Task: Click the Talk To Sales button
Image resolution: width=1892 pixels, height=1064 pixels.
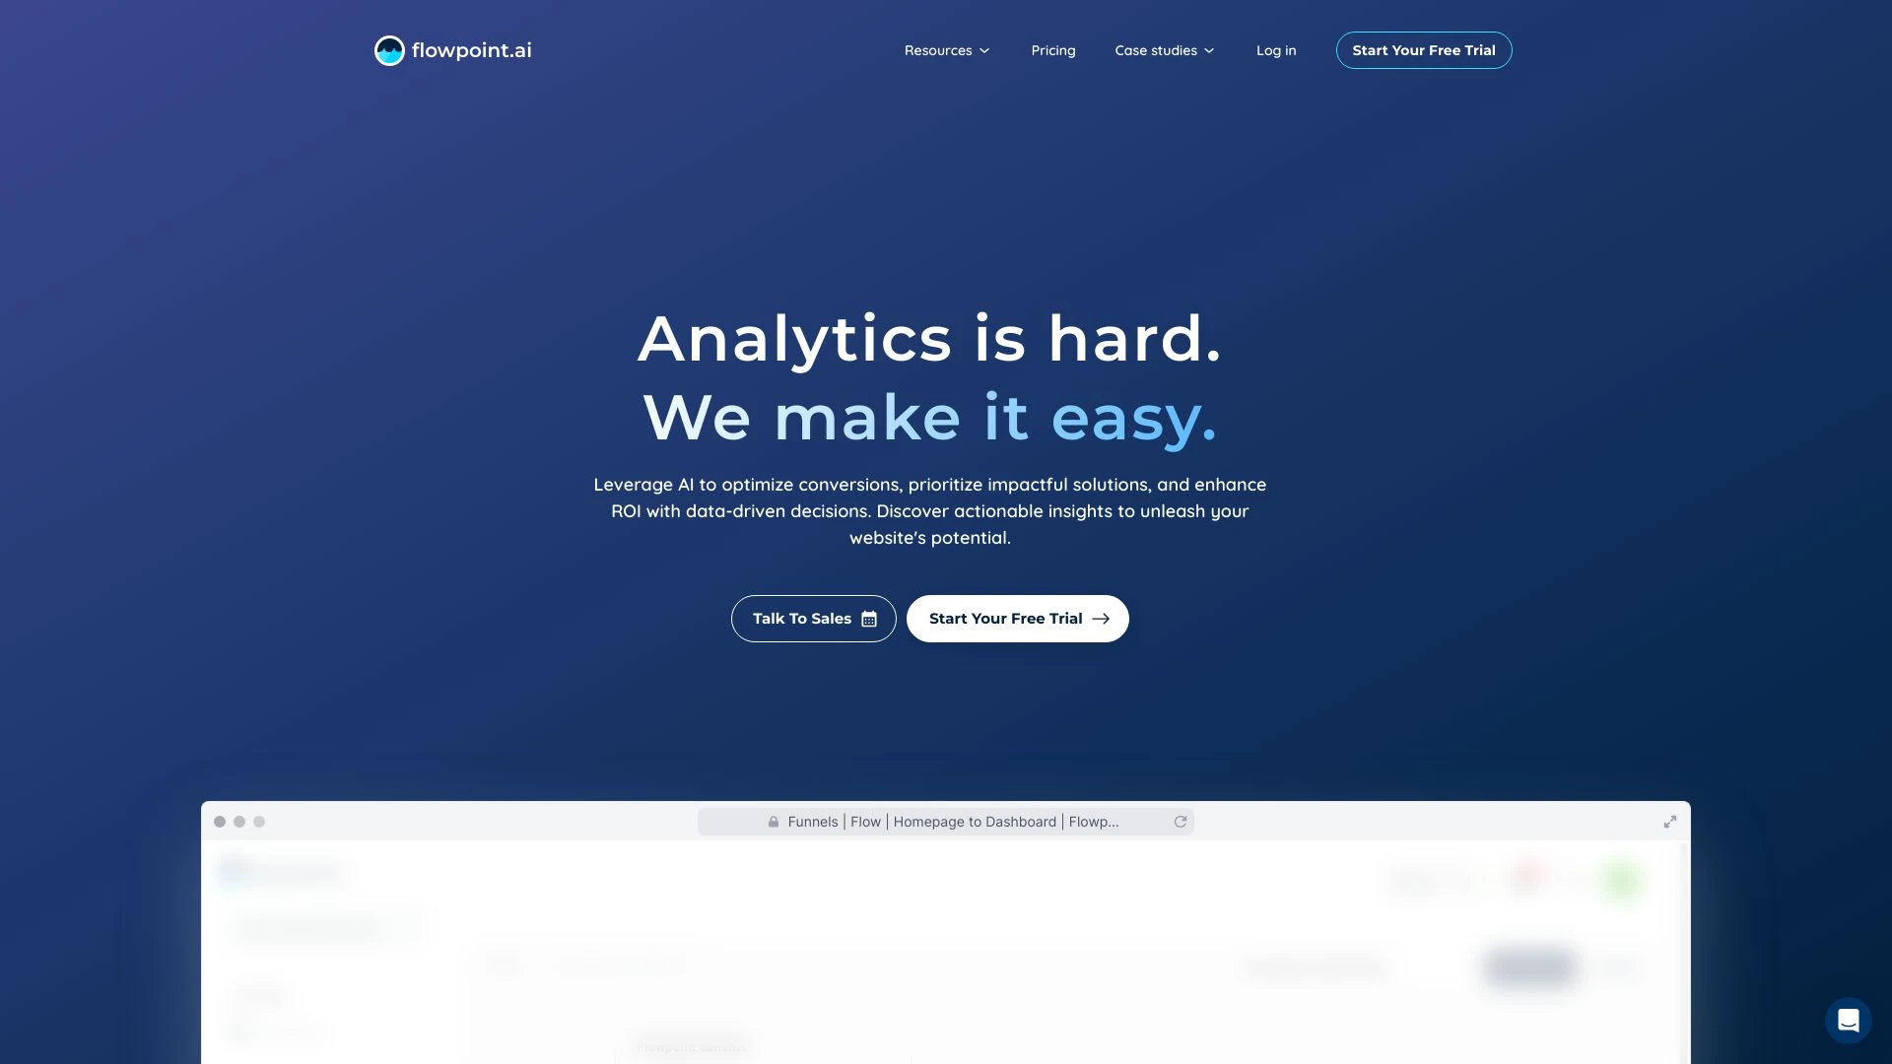Action: point(813,619)
